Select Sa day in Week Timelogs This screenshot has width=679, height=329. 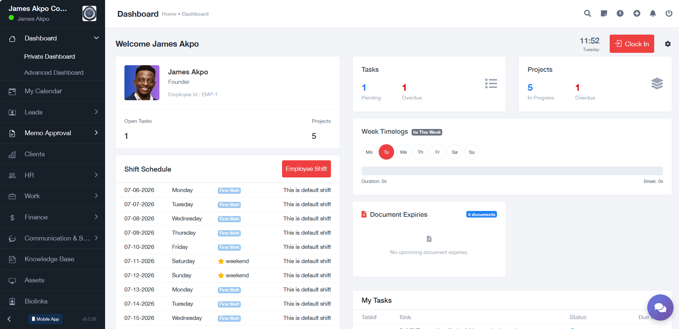(455, 152)
